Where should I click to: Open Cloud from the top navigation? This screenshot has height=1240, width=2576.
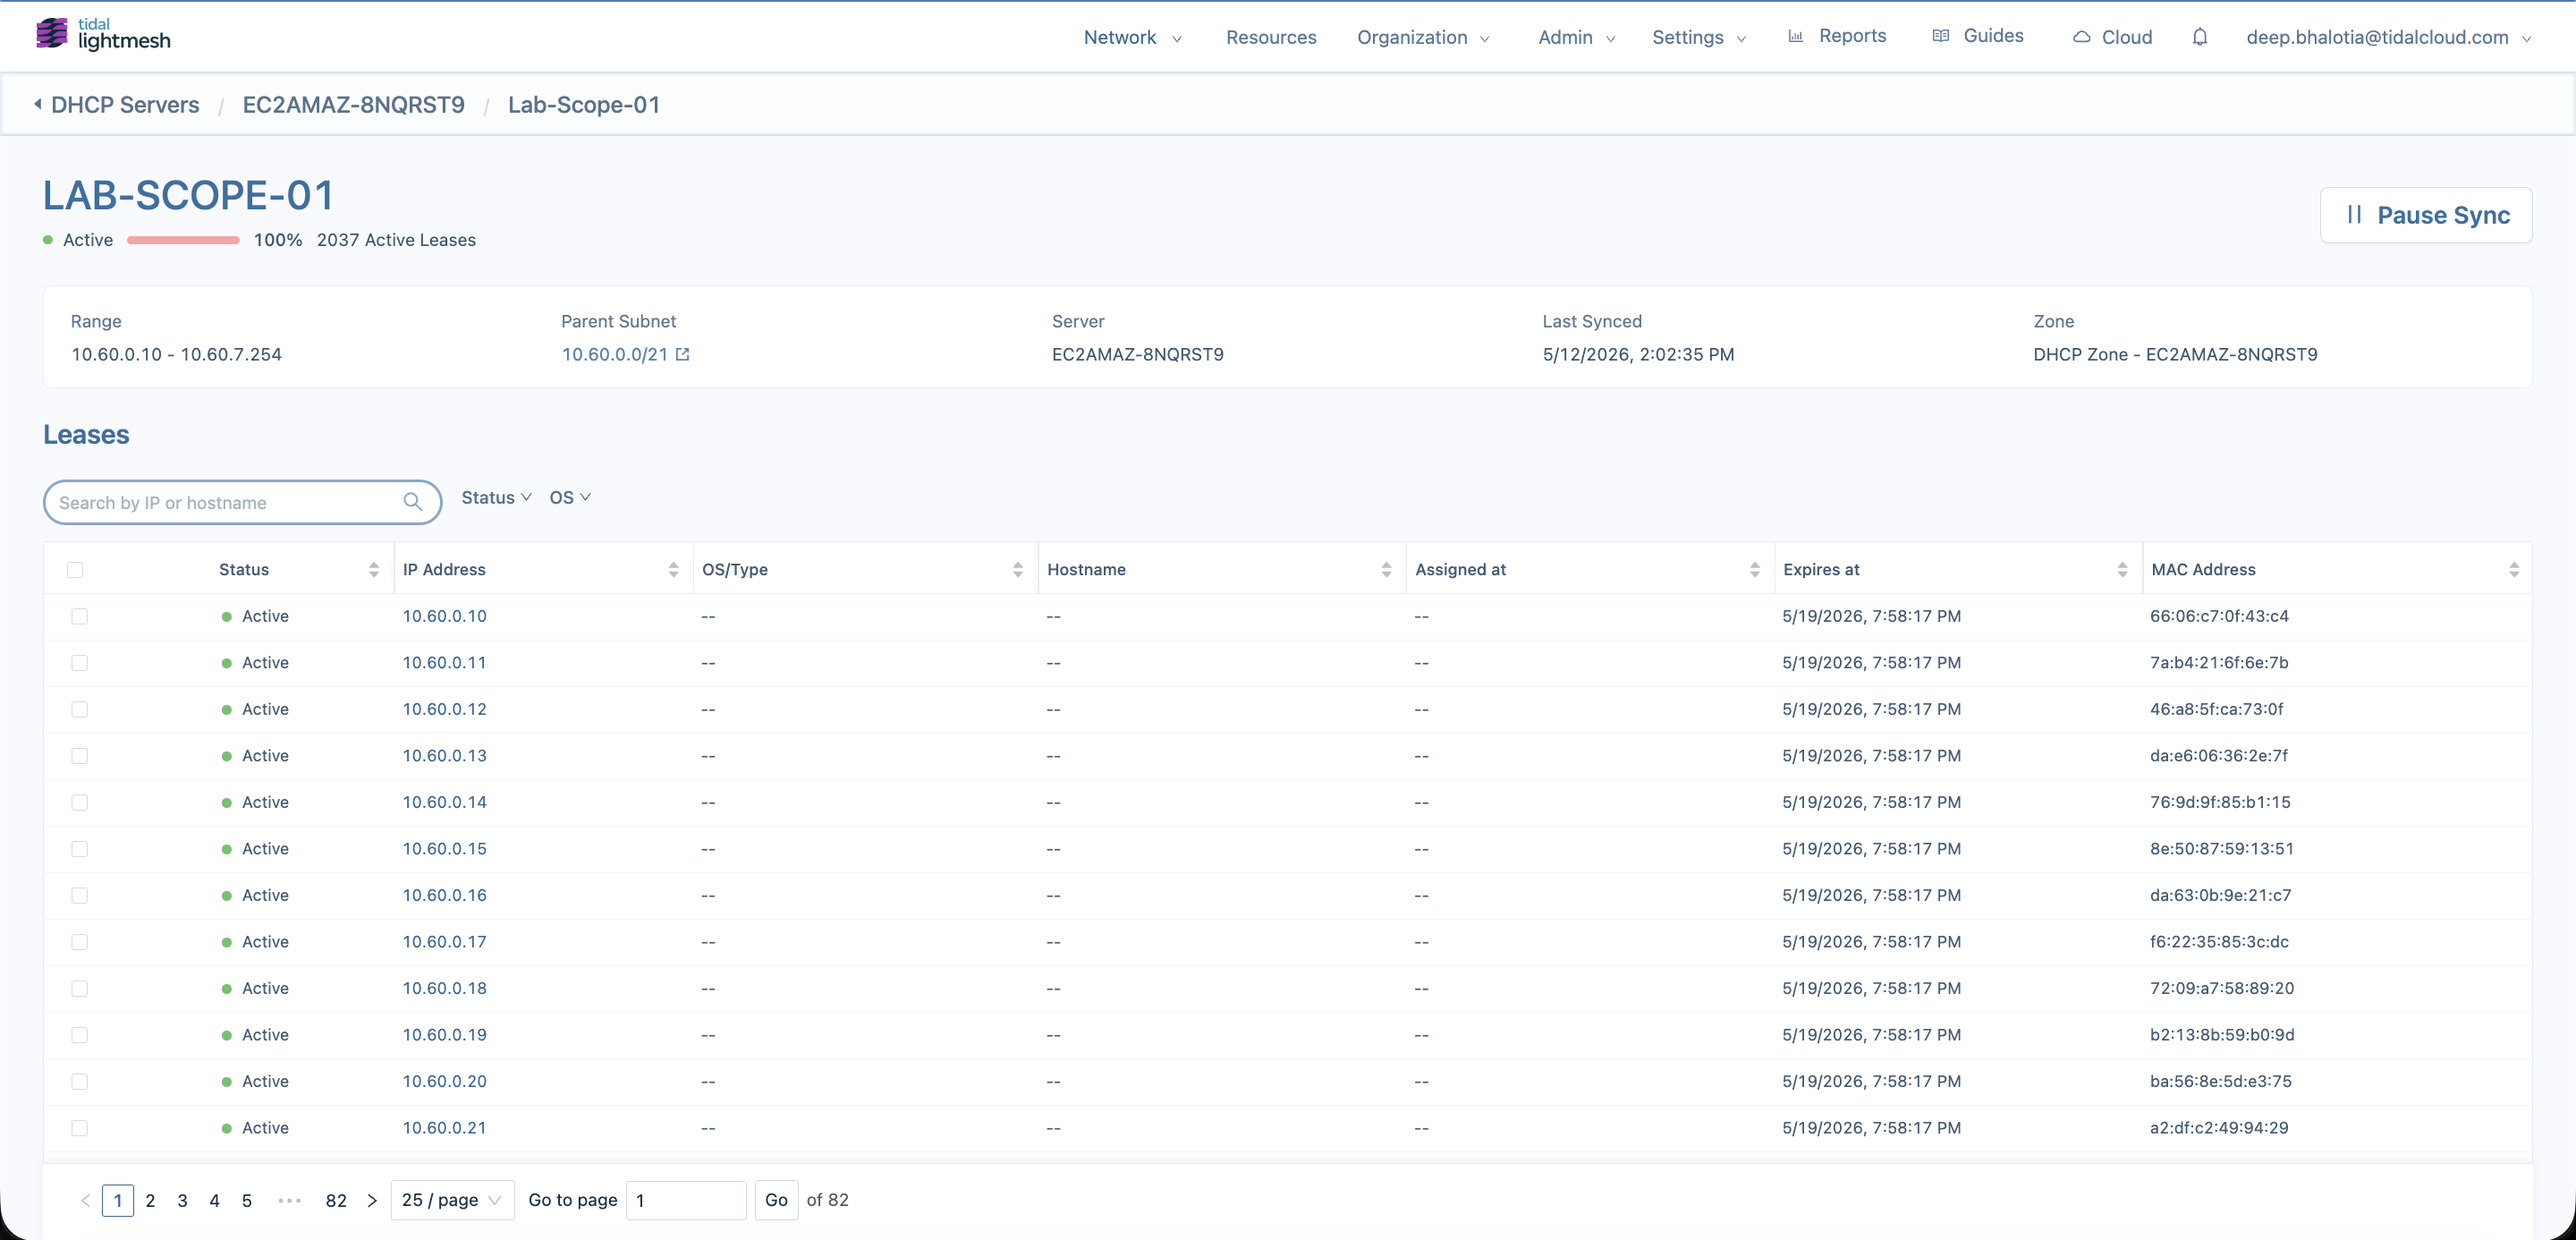click(x=2112, y=37)
